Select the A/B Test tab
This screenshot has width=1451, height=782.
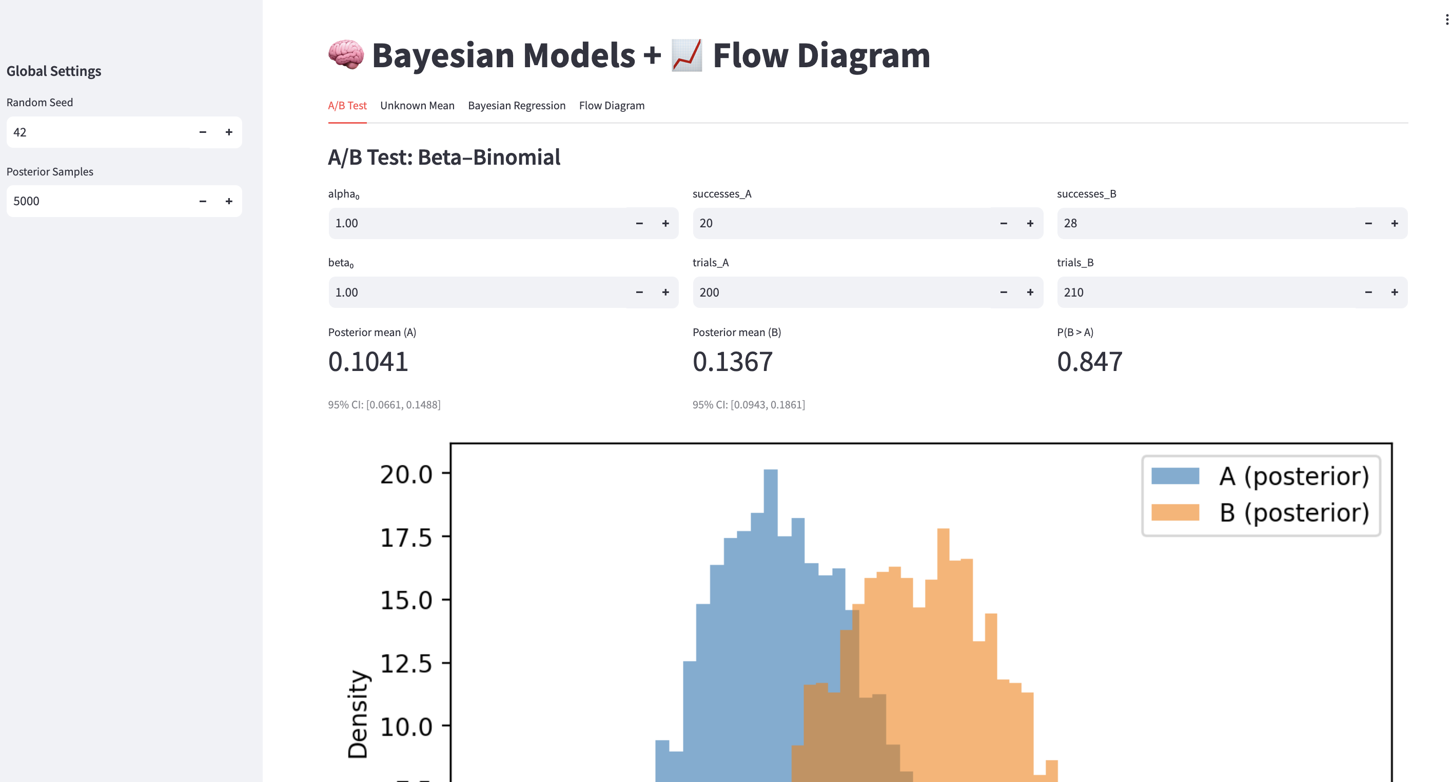tap(347, 105)
